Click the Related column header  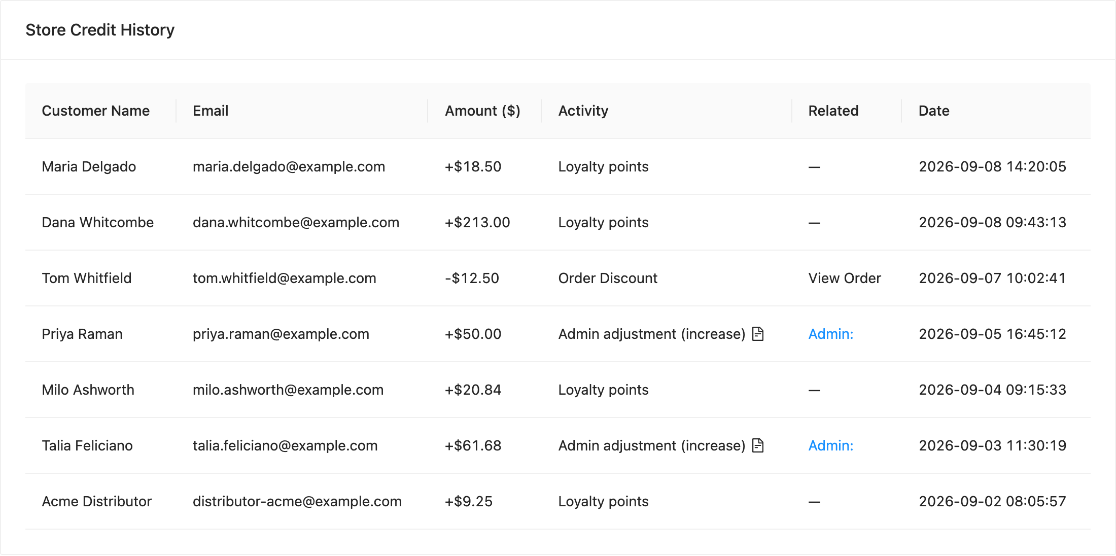833,111
